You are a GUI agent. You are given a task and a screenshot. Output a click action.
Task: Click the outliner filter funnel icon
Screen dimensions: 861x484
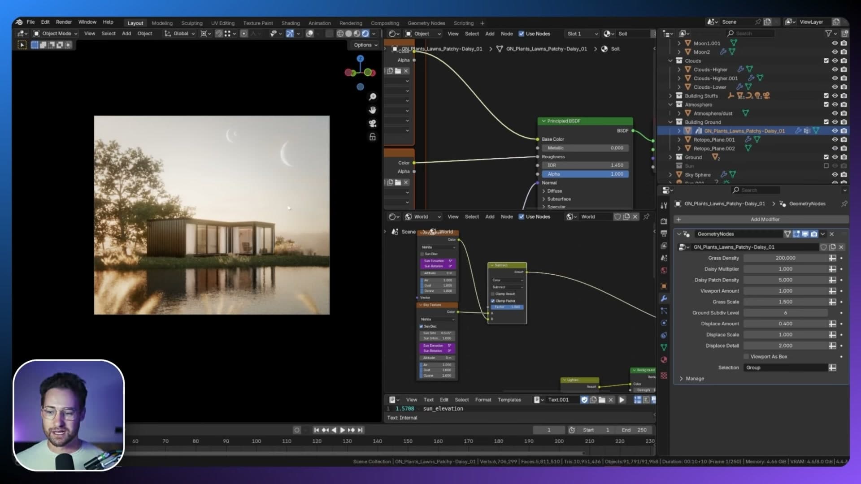coord(828,34)
